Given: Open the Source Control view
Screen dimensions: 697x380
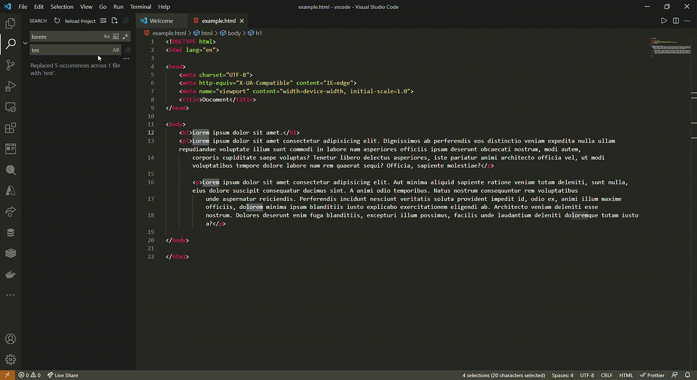Looking at the screenshot, I should coord(10,65).
